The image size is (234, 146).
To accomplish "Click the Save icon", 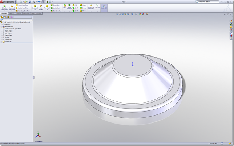I will pos(30,2).
